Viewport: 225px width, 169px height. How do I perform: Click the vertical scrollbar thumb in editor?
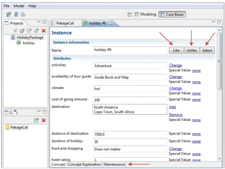219,61
